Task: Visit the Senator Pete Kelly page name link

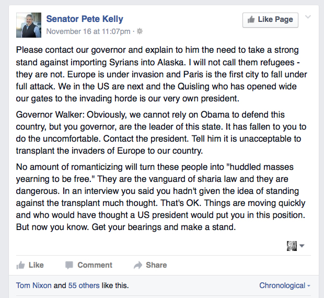Action: coord(85,19)
